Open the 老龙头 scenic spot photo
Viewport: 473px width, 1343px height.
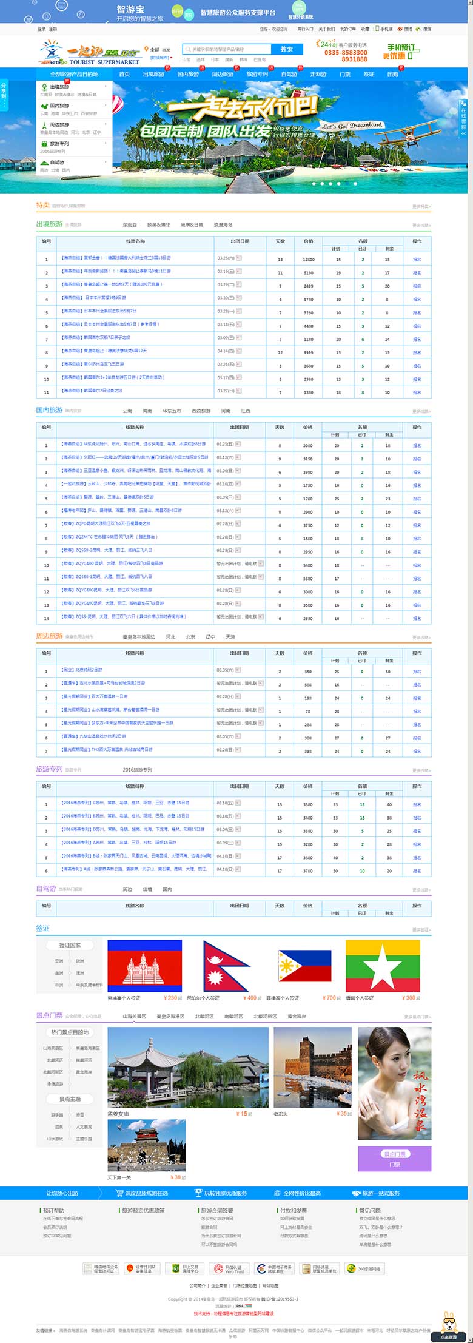tap(313, 1066)
